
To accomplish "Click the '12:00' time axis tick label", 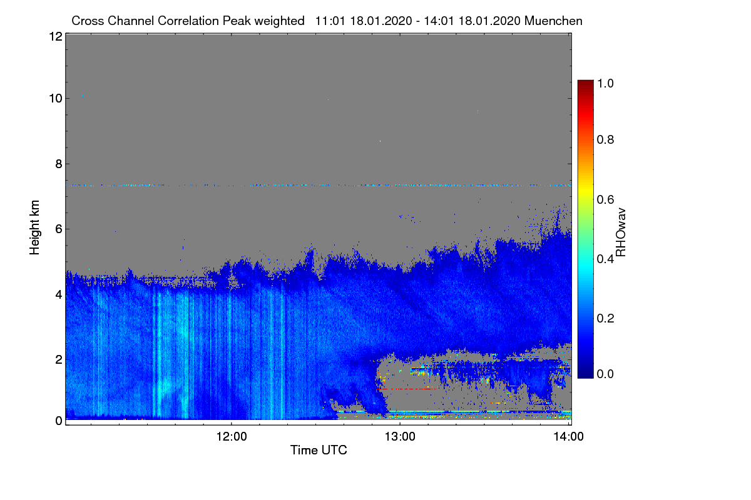I will 232,437.
